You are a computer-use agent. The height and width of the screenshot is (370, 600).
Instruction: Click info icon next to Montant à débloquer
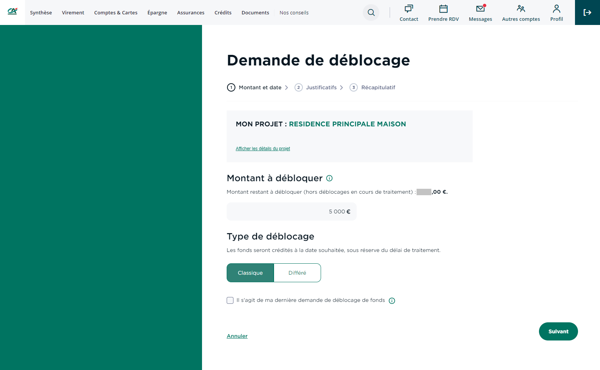(329, 178)
